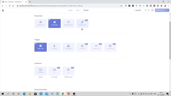
Task: Open the Chrome three-dot menu
Action: coord(169,6)
